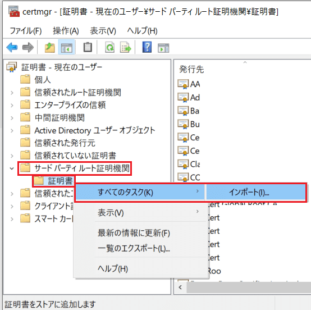Expand 信頼されていない証明書 node
Viewport: 311px width, 310px height.
point(12,156)
